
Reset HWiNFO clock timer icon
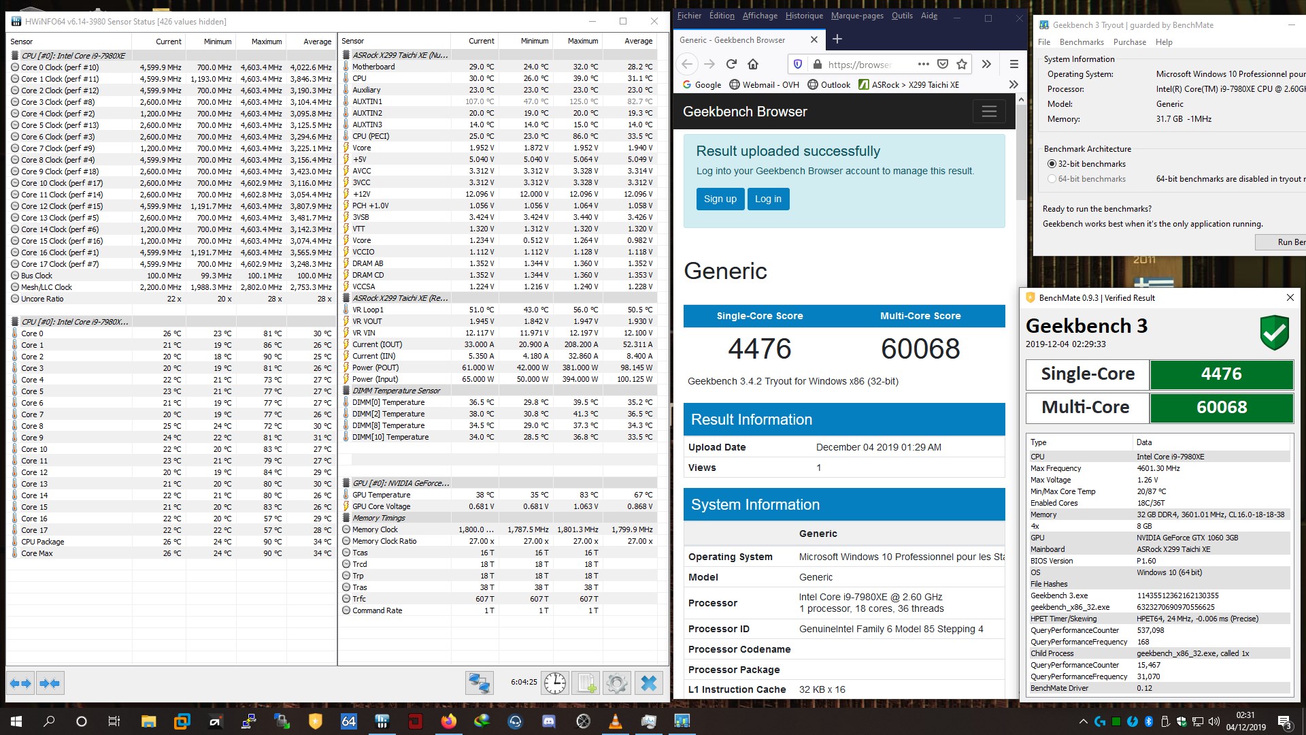click(x=555, y=683)
